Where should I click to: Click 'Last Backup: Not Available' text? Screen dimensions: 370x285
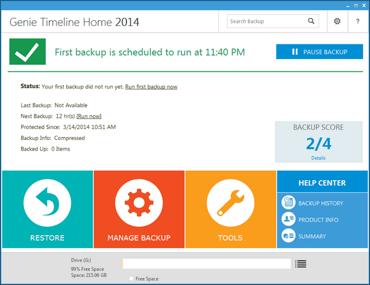[54, 105]
